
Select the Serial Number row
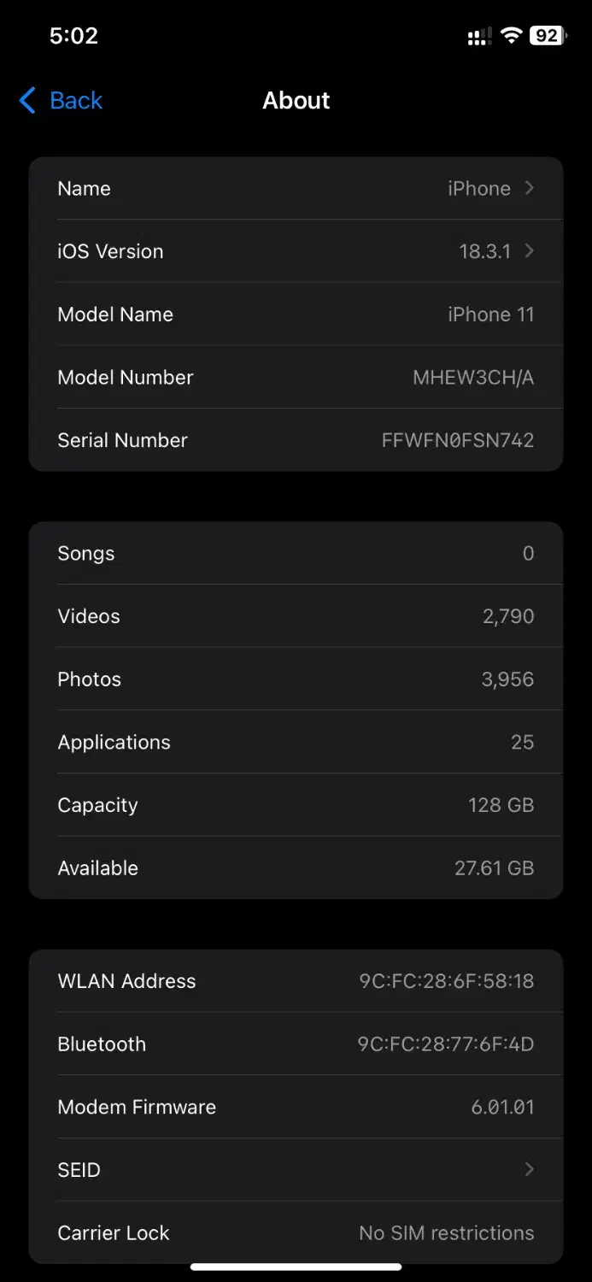[x=296, y=440]
